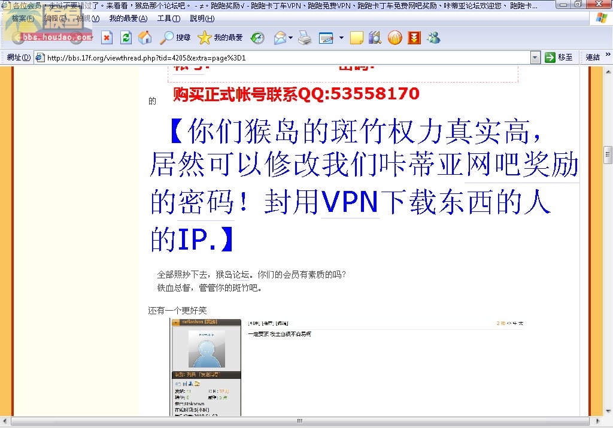Open the 搜尋 search pane

(175, 38)
